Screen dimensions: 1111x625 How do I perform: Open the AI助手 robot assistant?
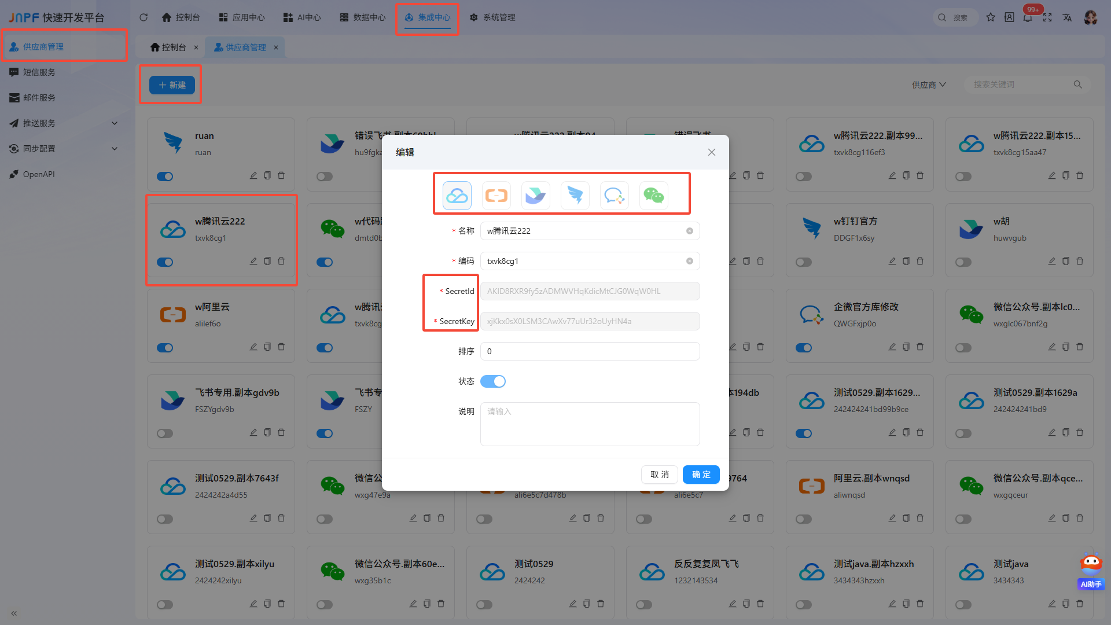pyautogui.click(x=1091, y=571)
